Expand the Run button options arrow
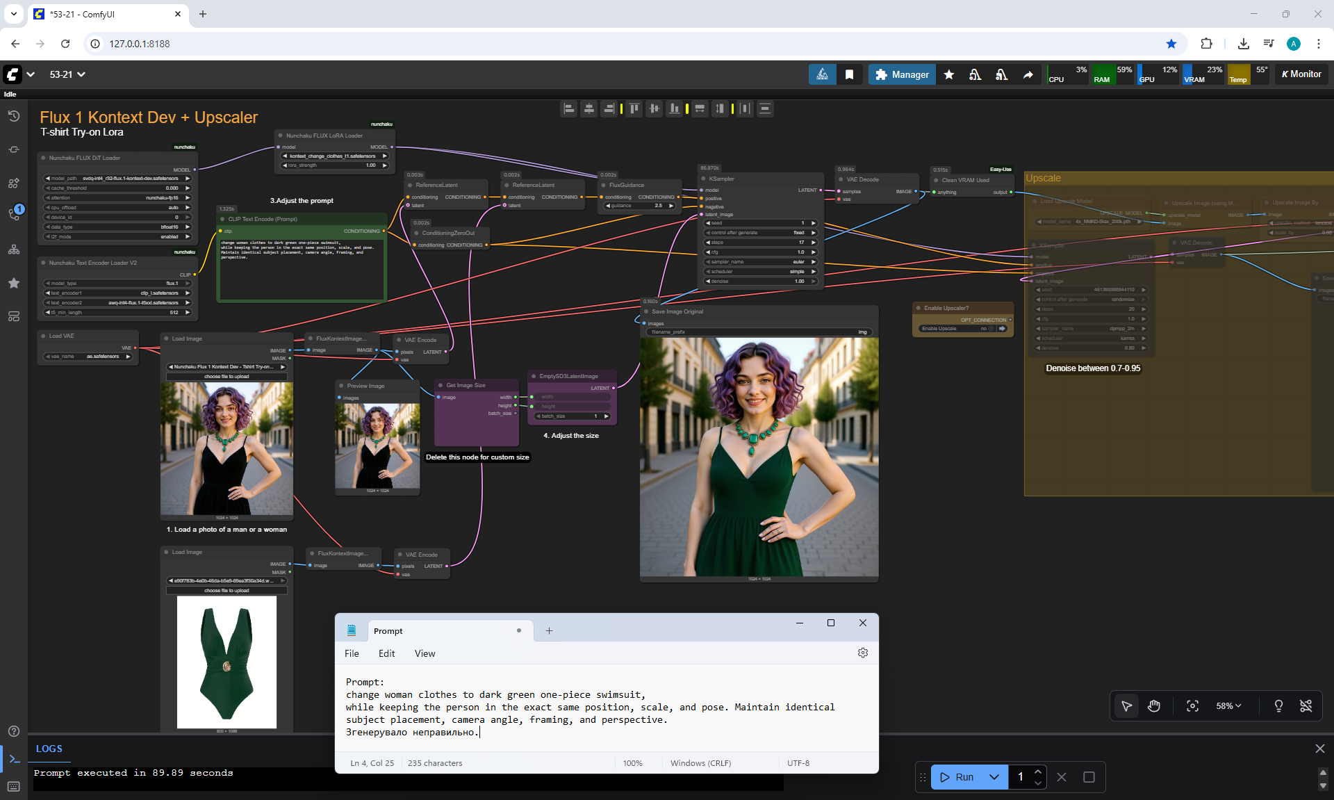The image size is (1334, 800). 994,777
